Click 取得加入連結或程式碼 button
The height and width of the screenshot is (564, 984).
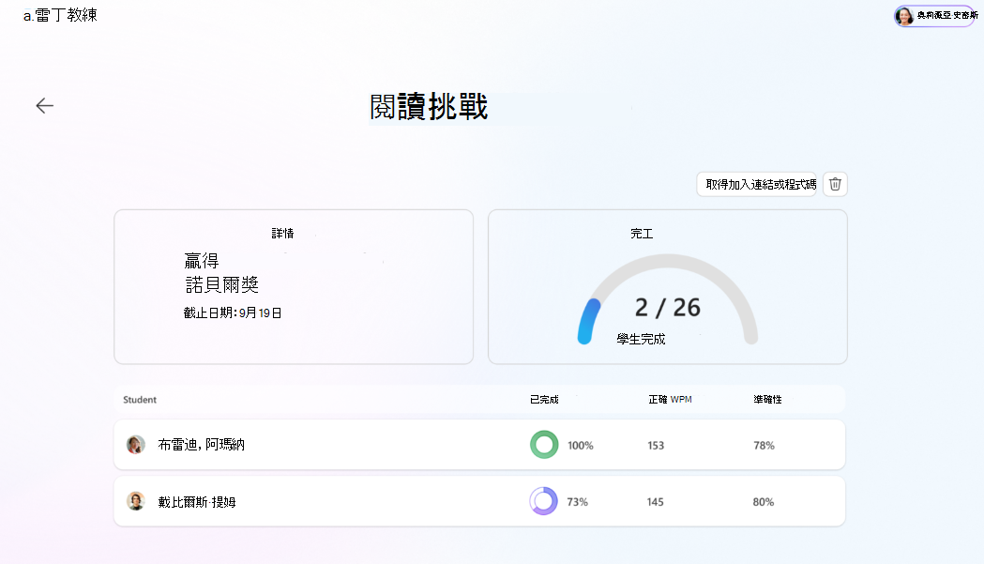(756, 184)
